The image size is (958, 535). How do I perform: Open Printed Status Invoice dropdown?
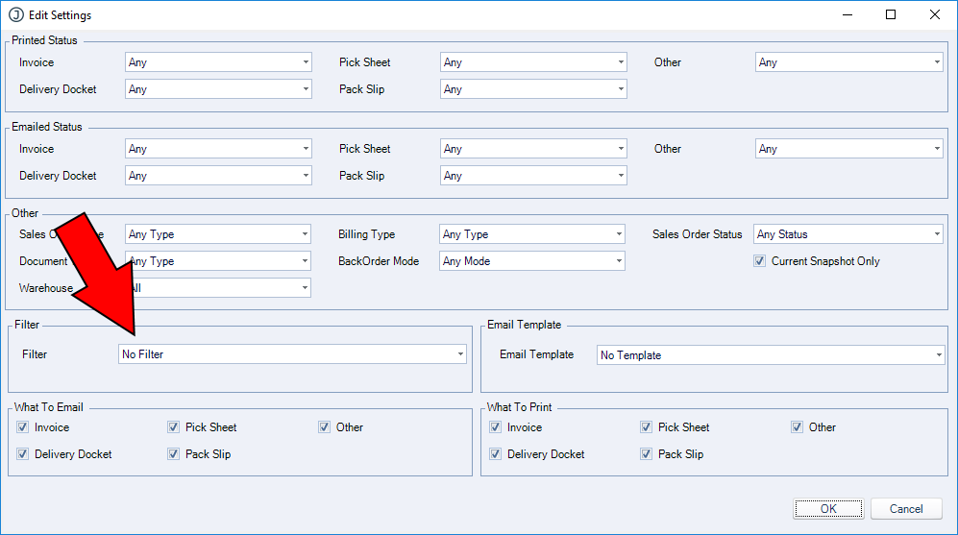218,62
